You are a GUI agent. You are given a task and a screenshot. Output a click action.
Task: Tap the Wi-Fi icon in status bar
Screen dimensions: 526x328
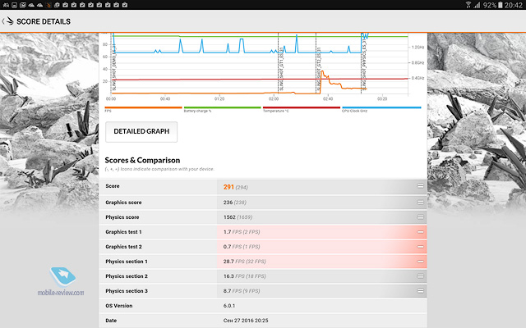click(468, 5)
